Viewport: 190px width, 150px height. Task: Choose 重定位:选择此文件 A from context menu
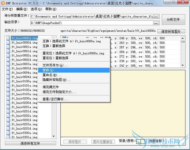point(74,53)
